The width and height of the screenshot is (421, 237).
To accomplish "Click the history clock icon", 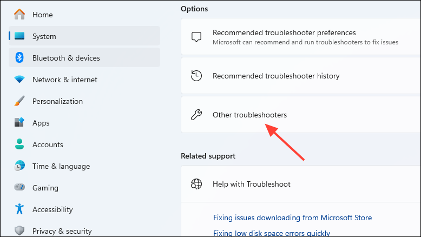I will (x=196, y=76).
